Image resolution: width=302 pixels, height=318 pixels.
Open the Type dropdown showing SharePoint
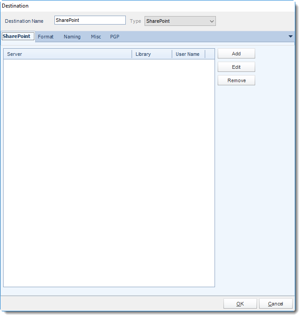pos(180,21)
